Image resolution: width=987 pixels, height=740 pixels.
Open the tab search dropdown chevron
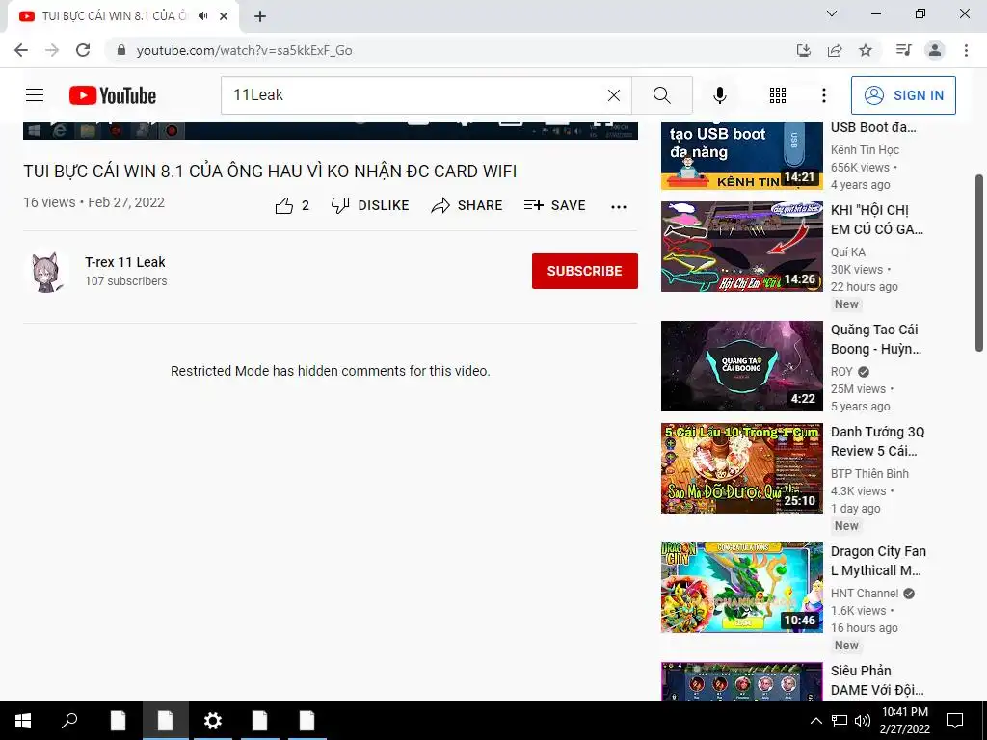(832, 13)
